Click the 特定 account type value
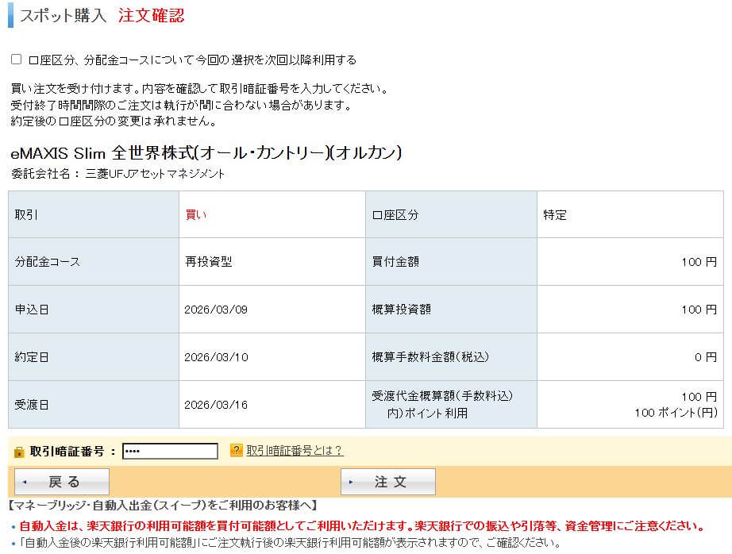This screenshot has height=554, width=732. point(555,214)
